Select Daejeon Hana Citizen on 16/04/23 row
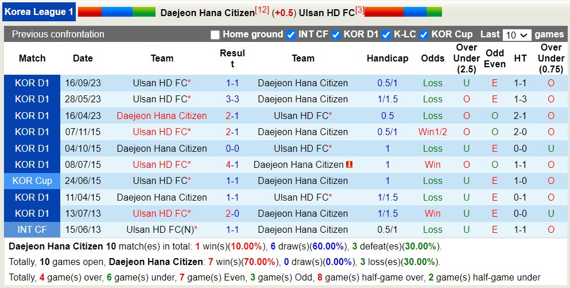Image resolution: width=570 pixels, height=288 pixels. click(162, 116)
